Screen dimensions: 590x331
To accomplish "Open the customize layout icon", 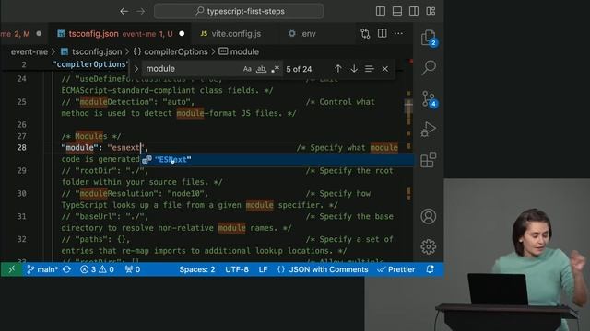I will click(x=431, y=11).
